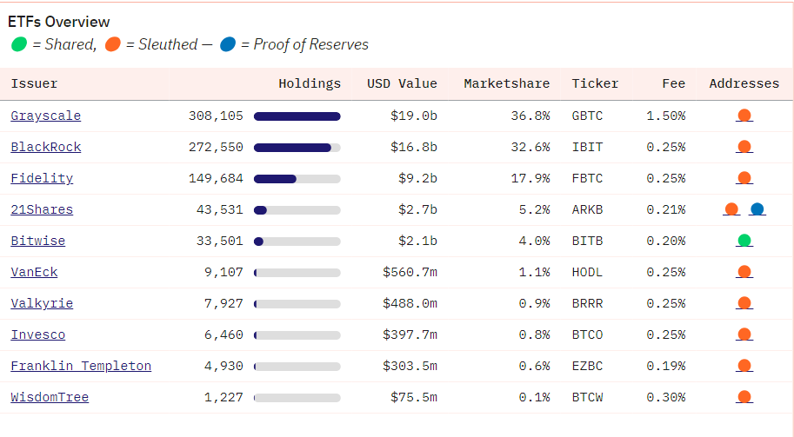Sort by the Marketshare column header
794x437 pixels.
(506, 83)
